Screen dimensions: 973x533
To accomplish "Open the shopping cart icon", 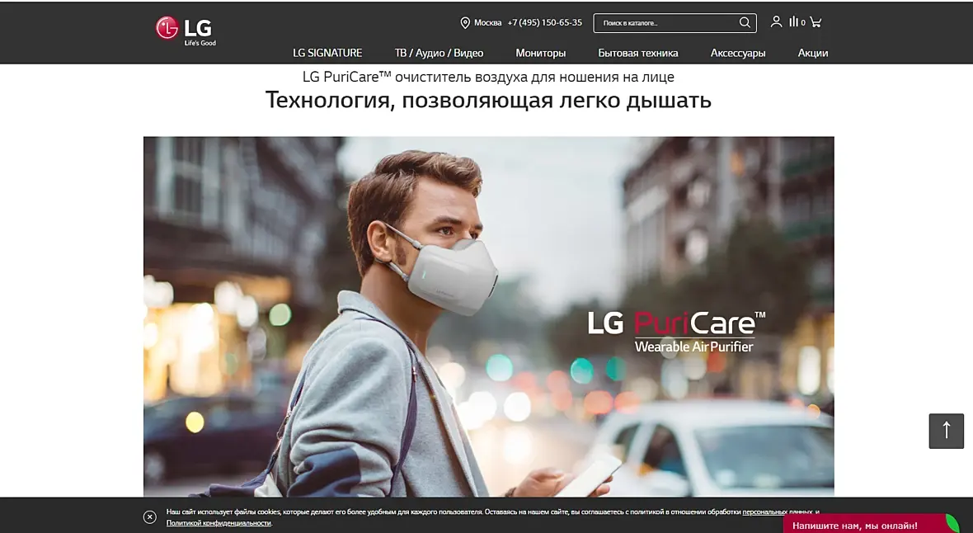I will pos(816,21).
